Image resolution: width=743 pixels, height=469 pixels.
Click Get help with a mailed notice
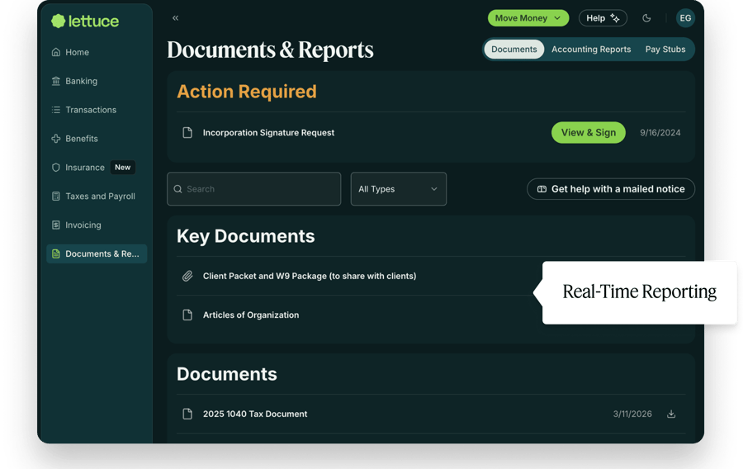coord(611,189)
